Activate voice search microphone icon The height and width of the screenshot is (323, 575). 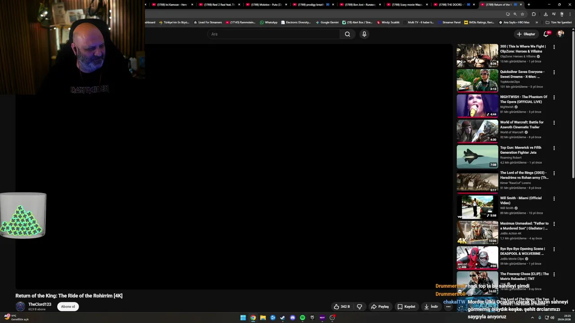point(364,34)
